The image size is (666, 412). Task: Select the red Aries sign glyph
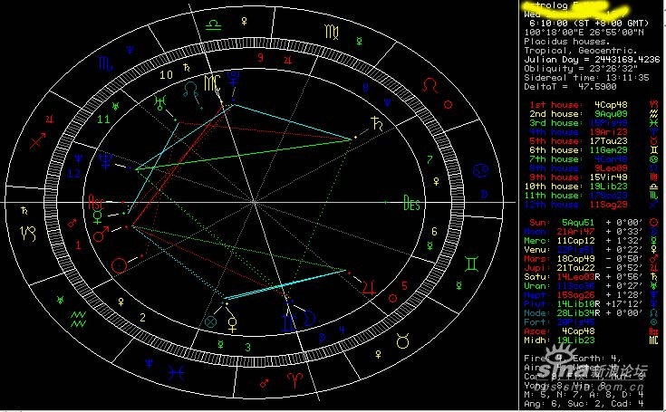pyautogui.click(x=293, y=378)
